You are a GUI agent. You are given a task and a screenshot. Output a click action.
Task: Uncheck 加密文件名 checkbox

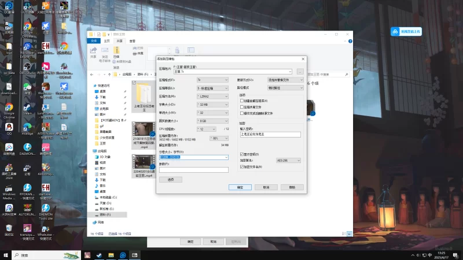(242, 167)
